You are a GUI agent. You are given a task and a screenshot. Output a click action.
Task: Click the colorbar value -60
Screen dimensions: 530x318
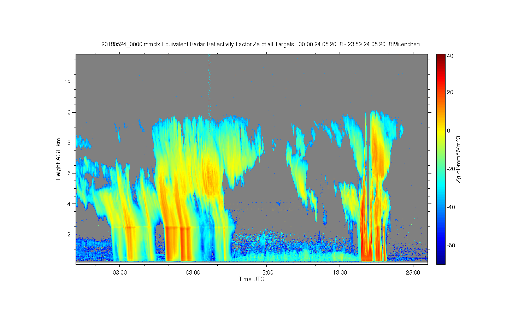click(451, 245)
